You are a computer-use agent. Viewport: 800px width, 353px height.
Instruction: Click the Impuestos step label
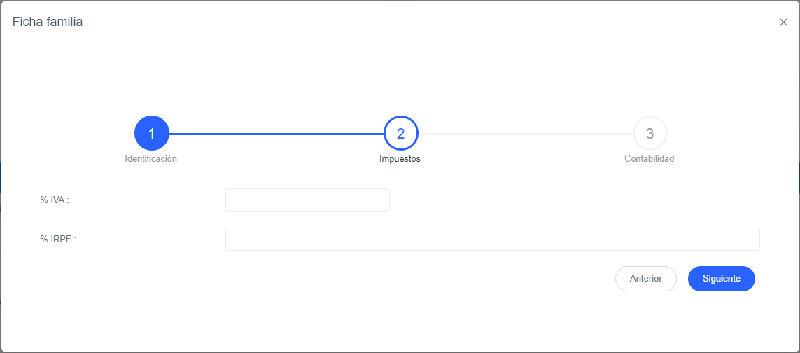point(400,159)
